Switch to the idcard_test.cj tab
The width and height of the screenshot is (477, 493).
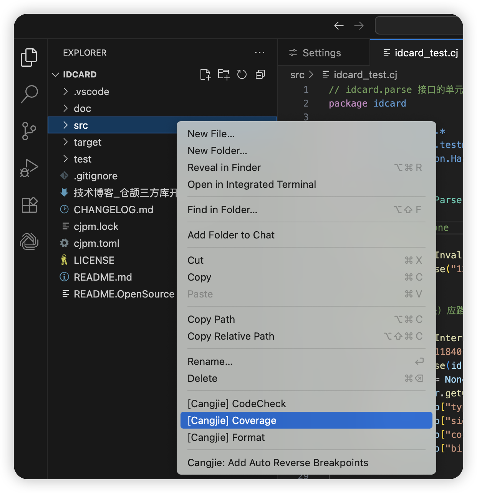(417, 53)
